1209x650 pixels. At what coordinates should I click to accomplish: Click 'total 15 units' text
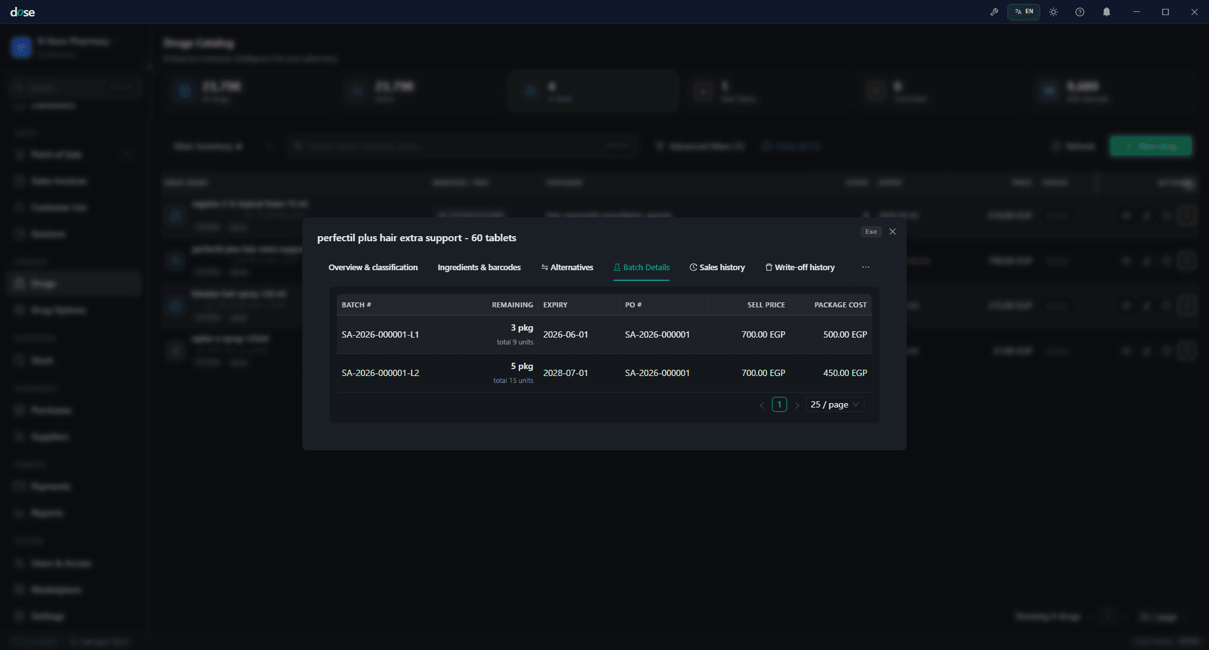click(513, 380)
